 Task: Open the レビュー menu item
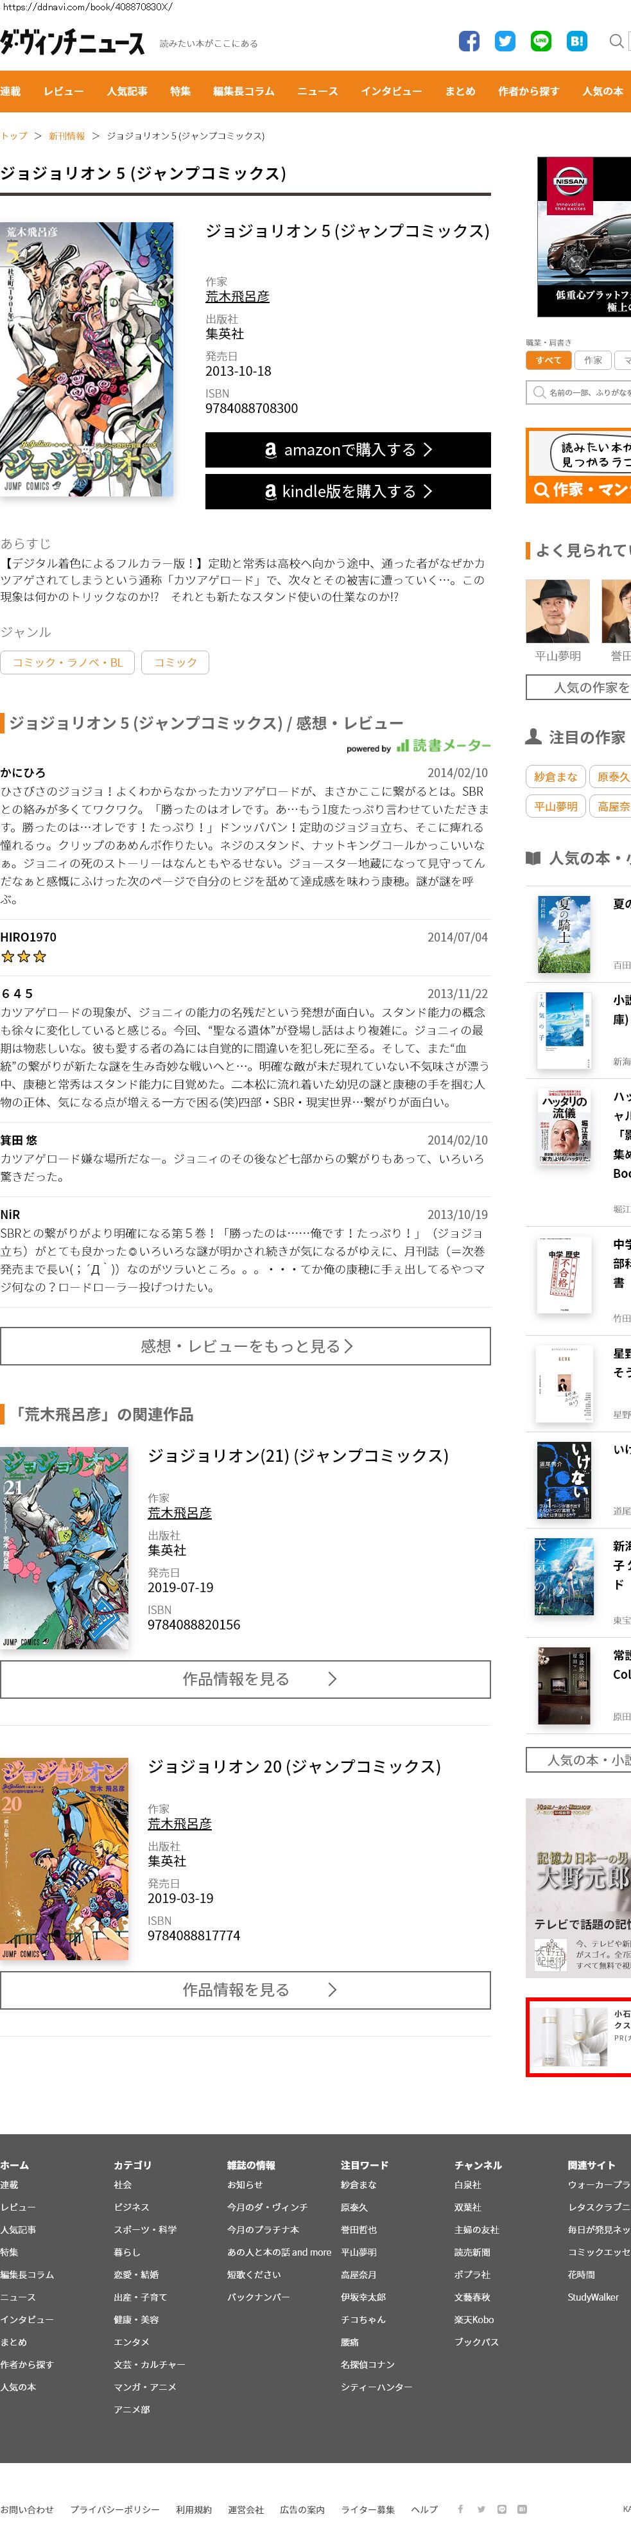(64, 91)
